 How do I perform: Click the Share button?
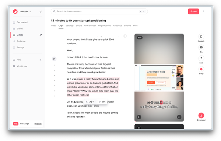[193, 11]
